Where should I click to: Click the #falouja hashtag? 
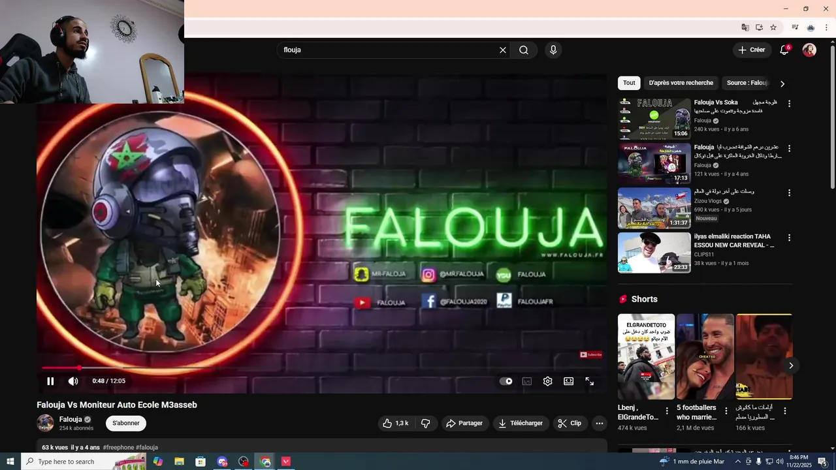(147, 448)
